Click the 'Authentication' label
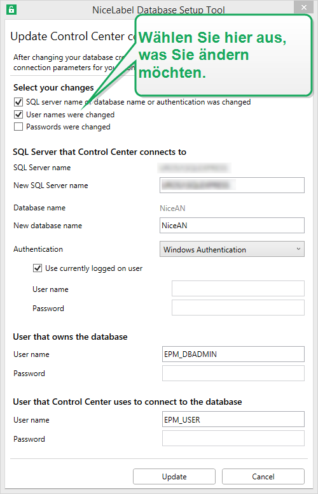Viewport: 318px width, 494px height. click(38, 249)
